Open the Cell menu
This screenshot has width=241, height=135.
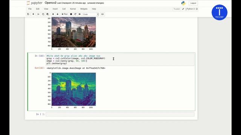pyautogui.click(x=64, y=9)
